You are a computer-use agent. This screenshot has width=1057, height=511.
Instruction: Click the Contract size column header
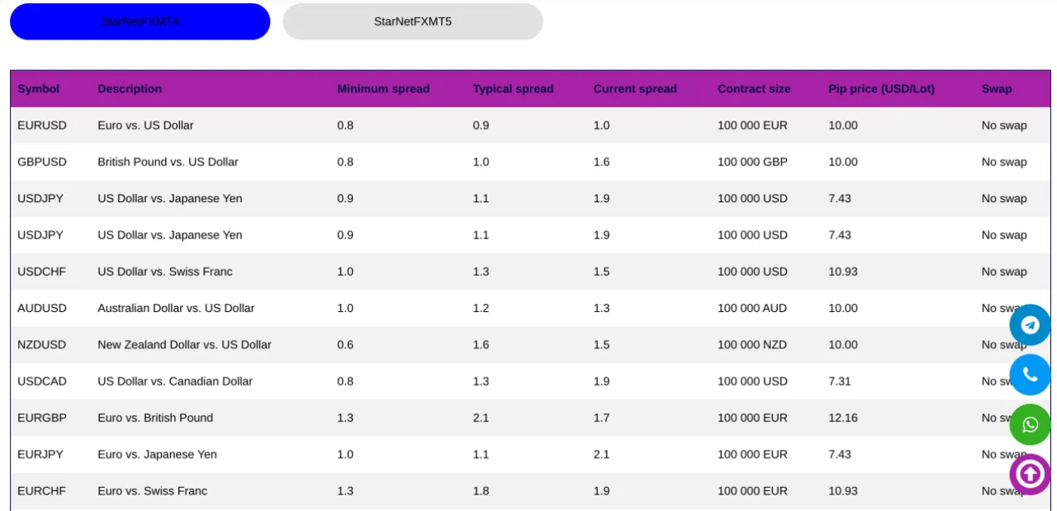click(x=754, y=89)
